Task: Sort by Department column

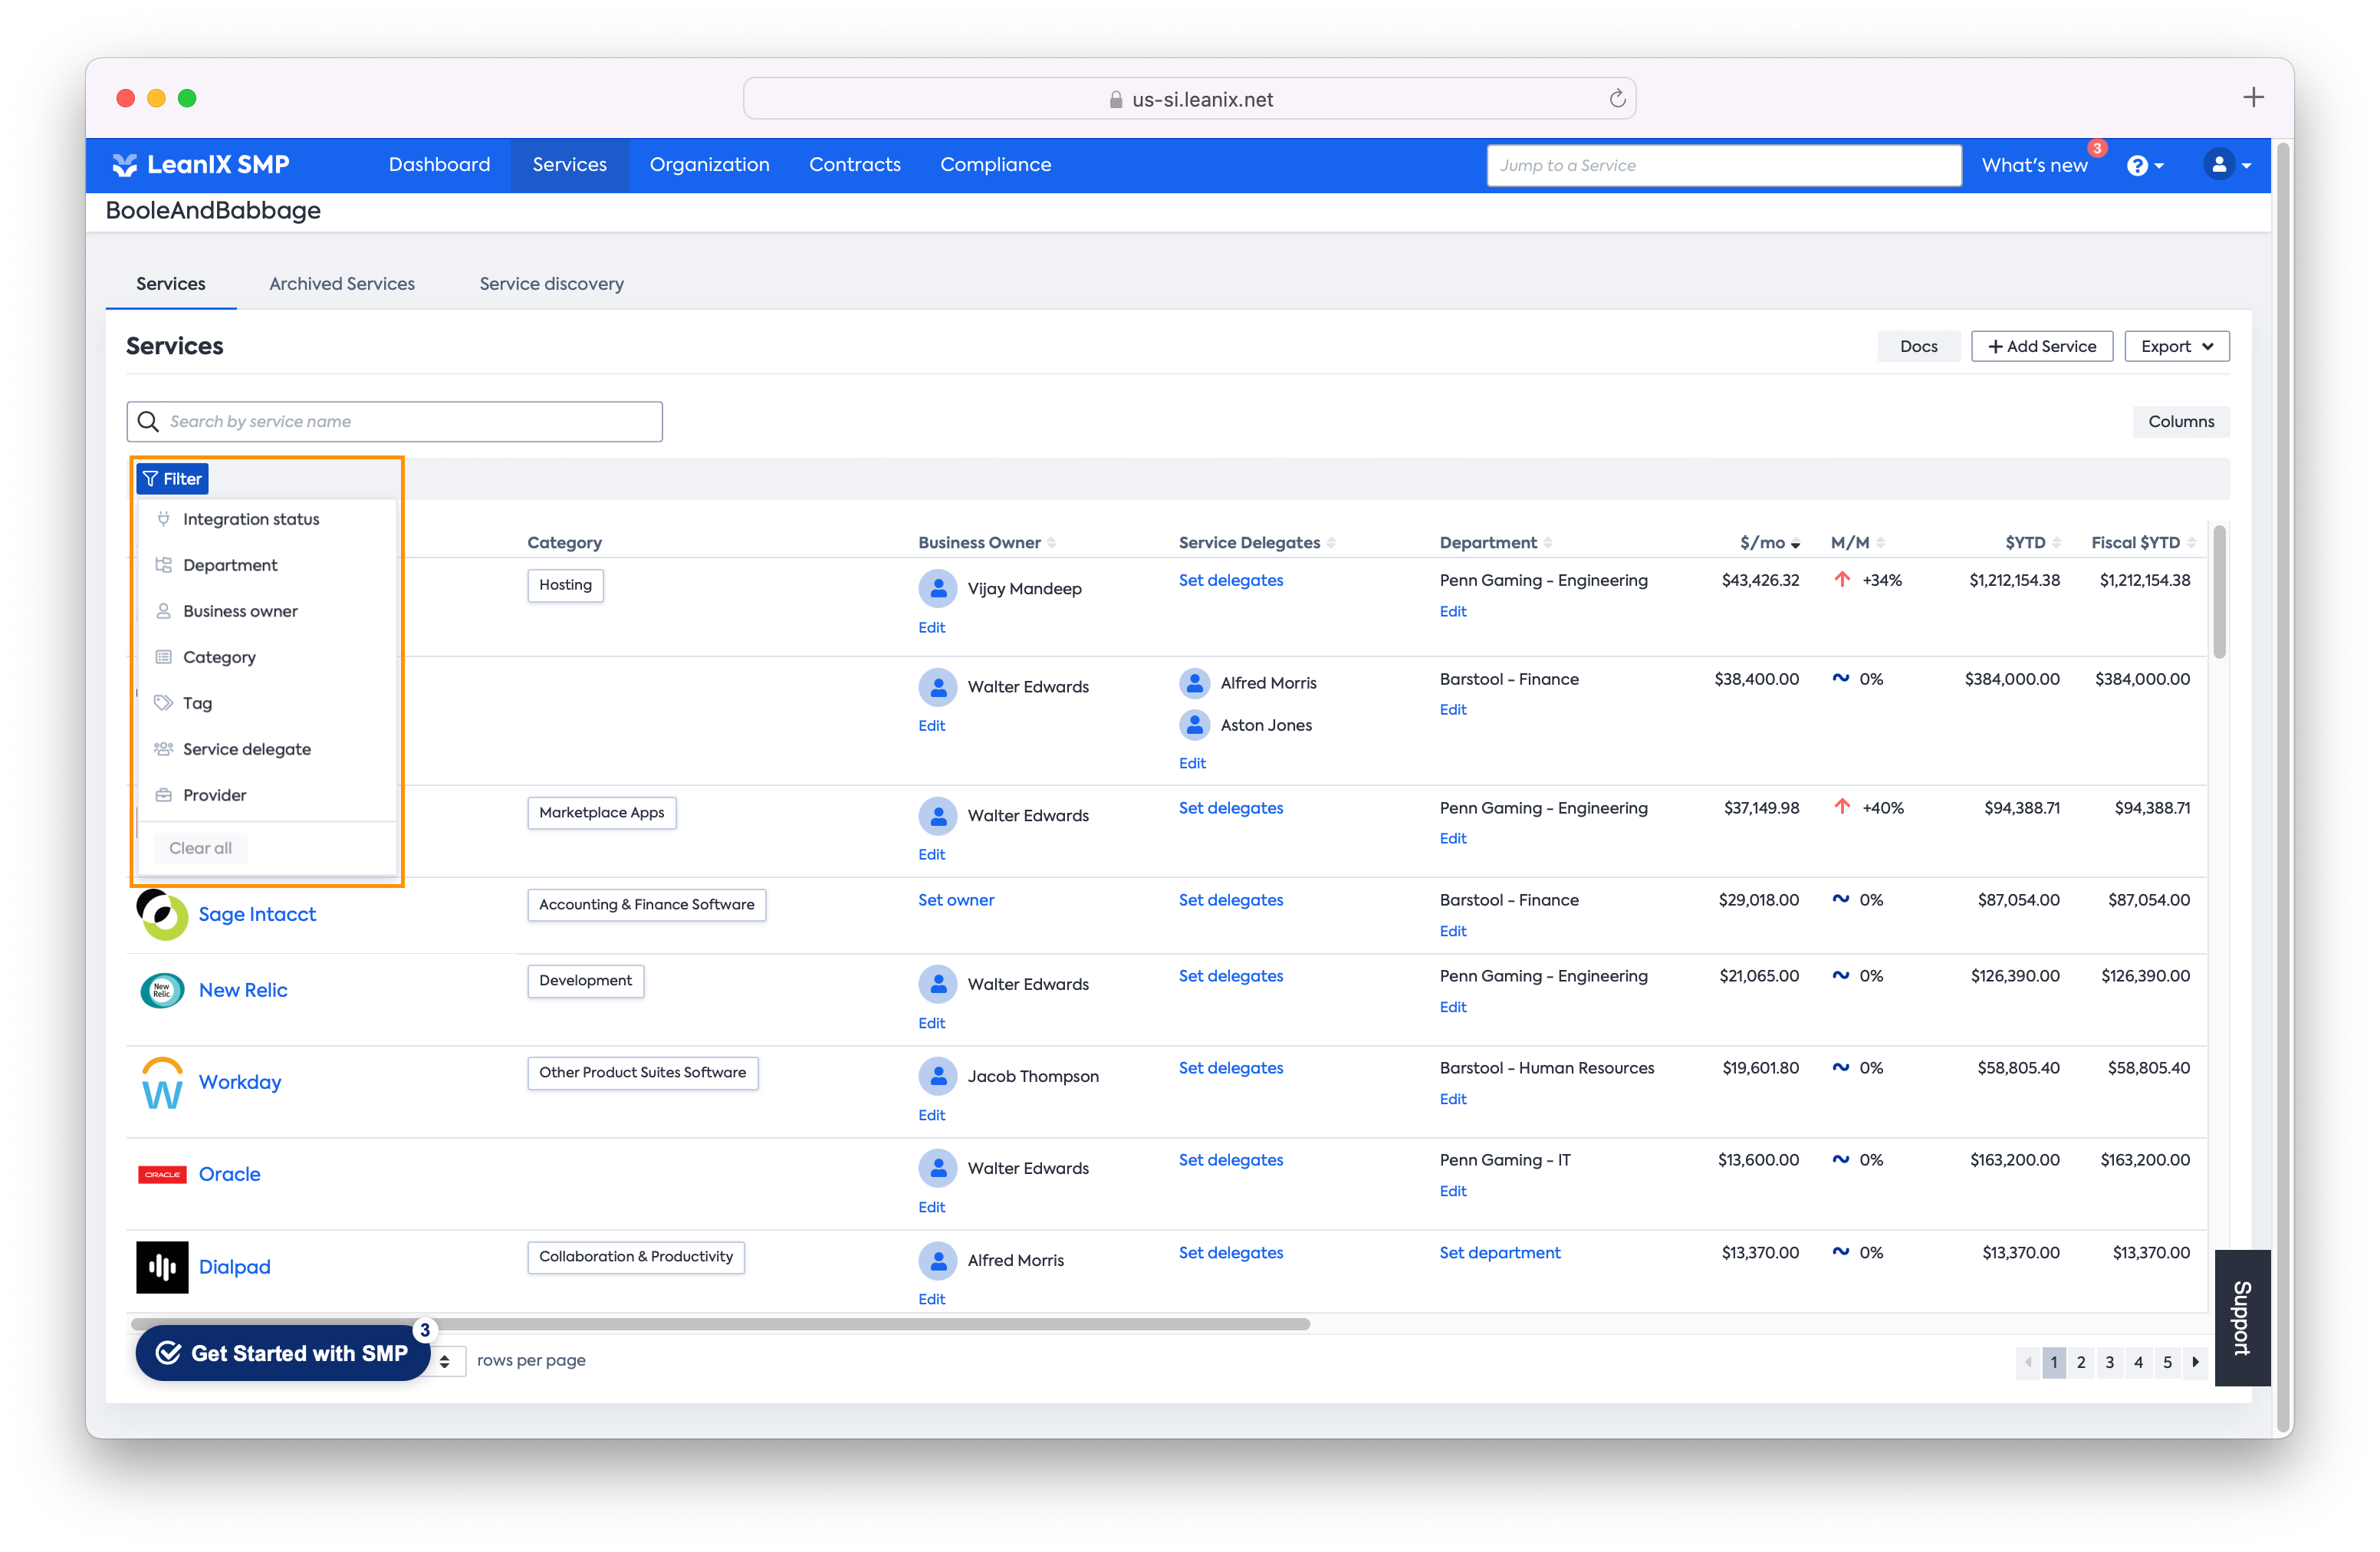Action: click(1548, 543)
